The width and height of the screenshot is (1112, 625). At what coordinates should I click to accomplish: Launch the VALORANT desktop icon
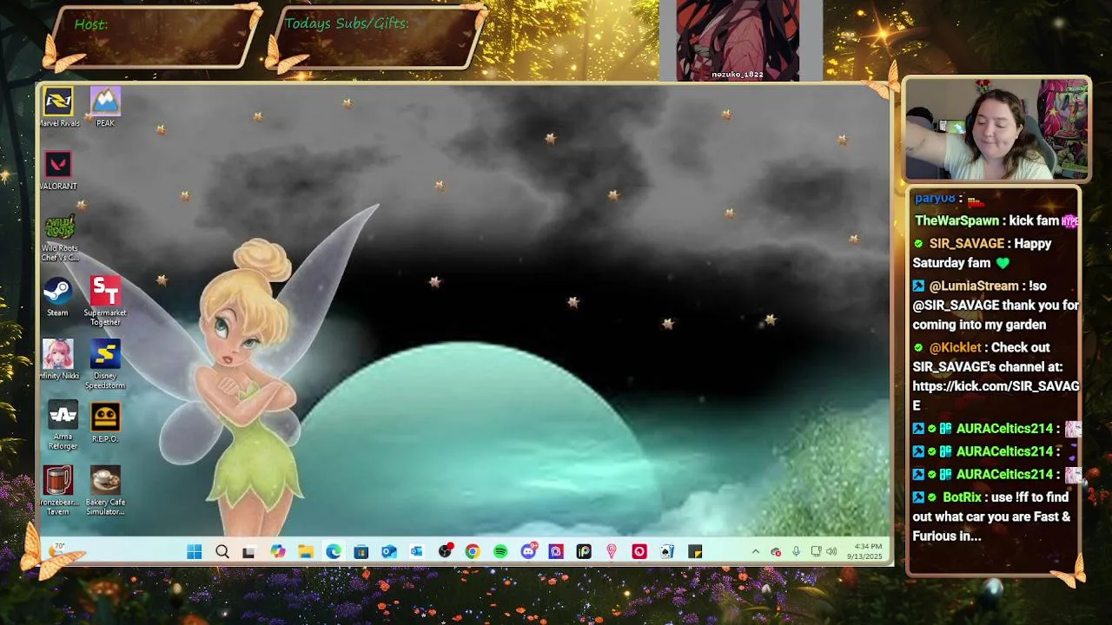point(58,171)
